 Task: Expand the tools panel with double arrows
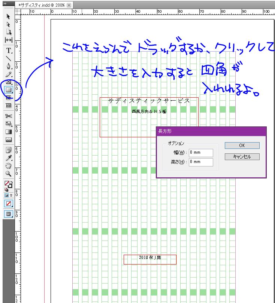(5, 4)
